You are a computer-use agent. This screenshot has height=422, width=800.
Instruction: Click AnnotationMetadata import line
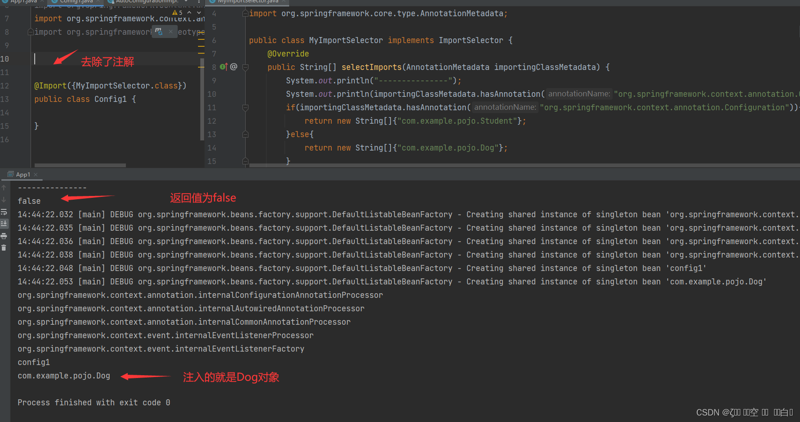[x=378, y=13]
